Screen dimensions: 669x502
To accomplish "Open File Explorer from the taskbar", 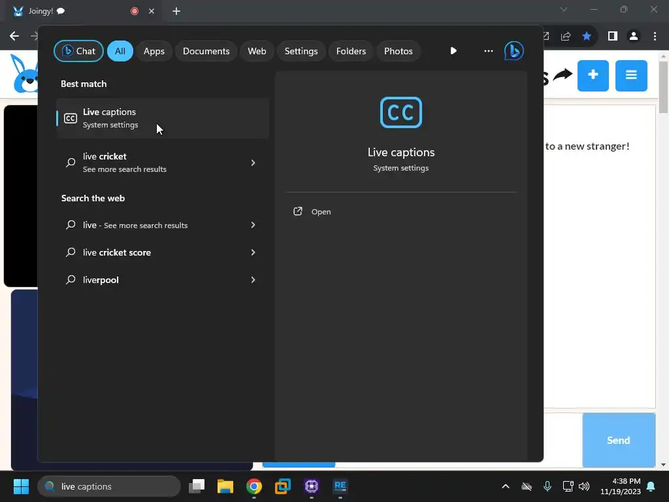I will click(x=225, y=486).
